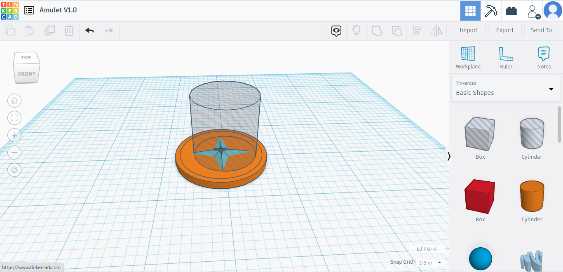Click the Tinkercad logo

click(x=9, y=10)
